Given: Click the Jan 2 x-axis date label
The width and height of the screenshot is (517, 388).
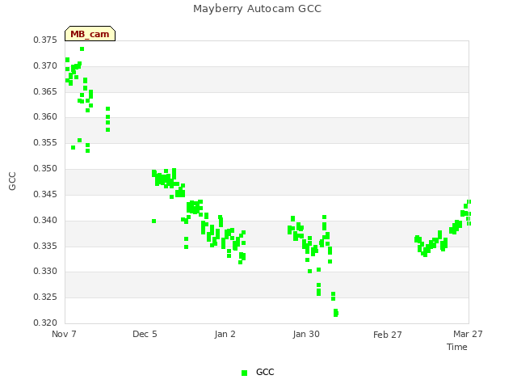Looking at the screenshot, I should 225,334.
